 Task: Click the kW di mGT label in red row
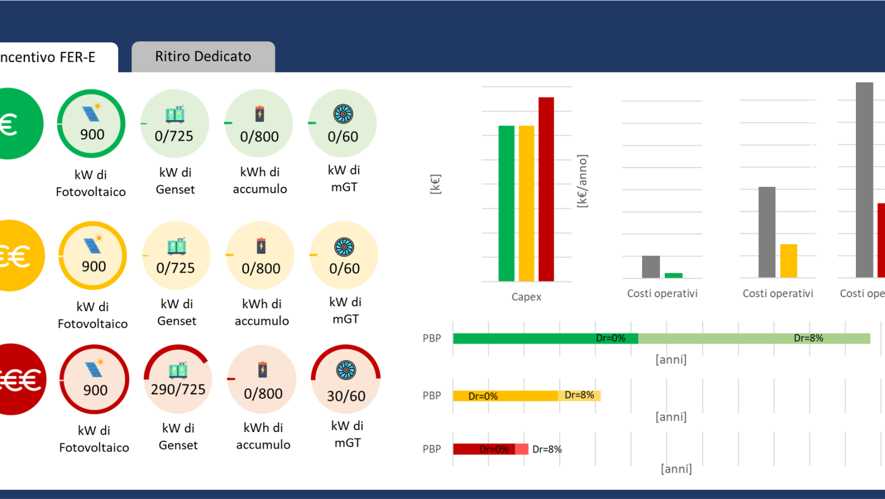[347, 434]
